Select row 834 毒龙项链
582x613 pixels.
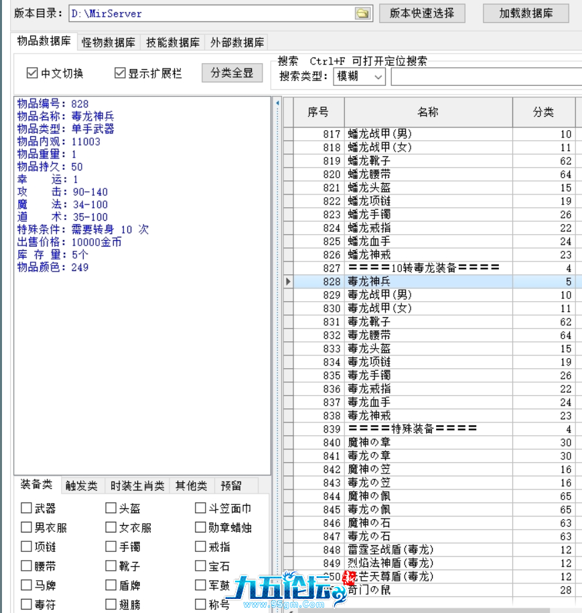[x=433, y=362]
